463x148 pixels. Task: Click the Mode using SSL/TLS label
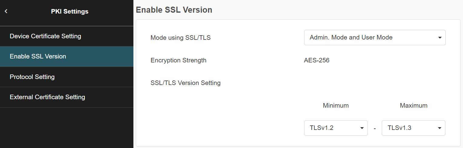coord(180,38)
